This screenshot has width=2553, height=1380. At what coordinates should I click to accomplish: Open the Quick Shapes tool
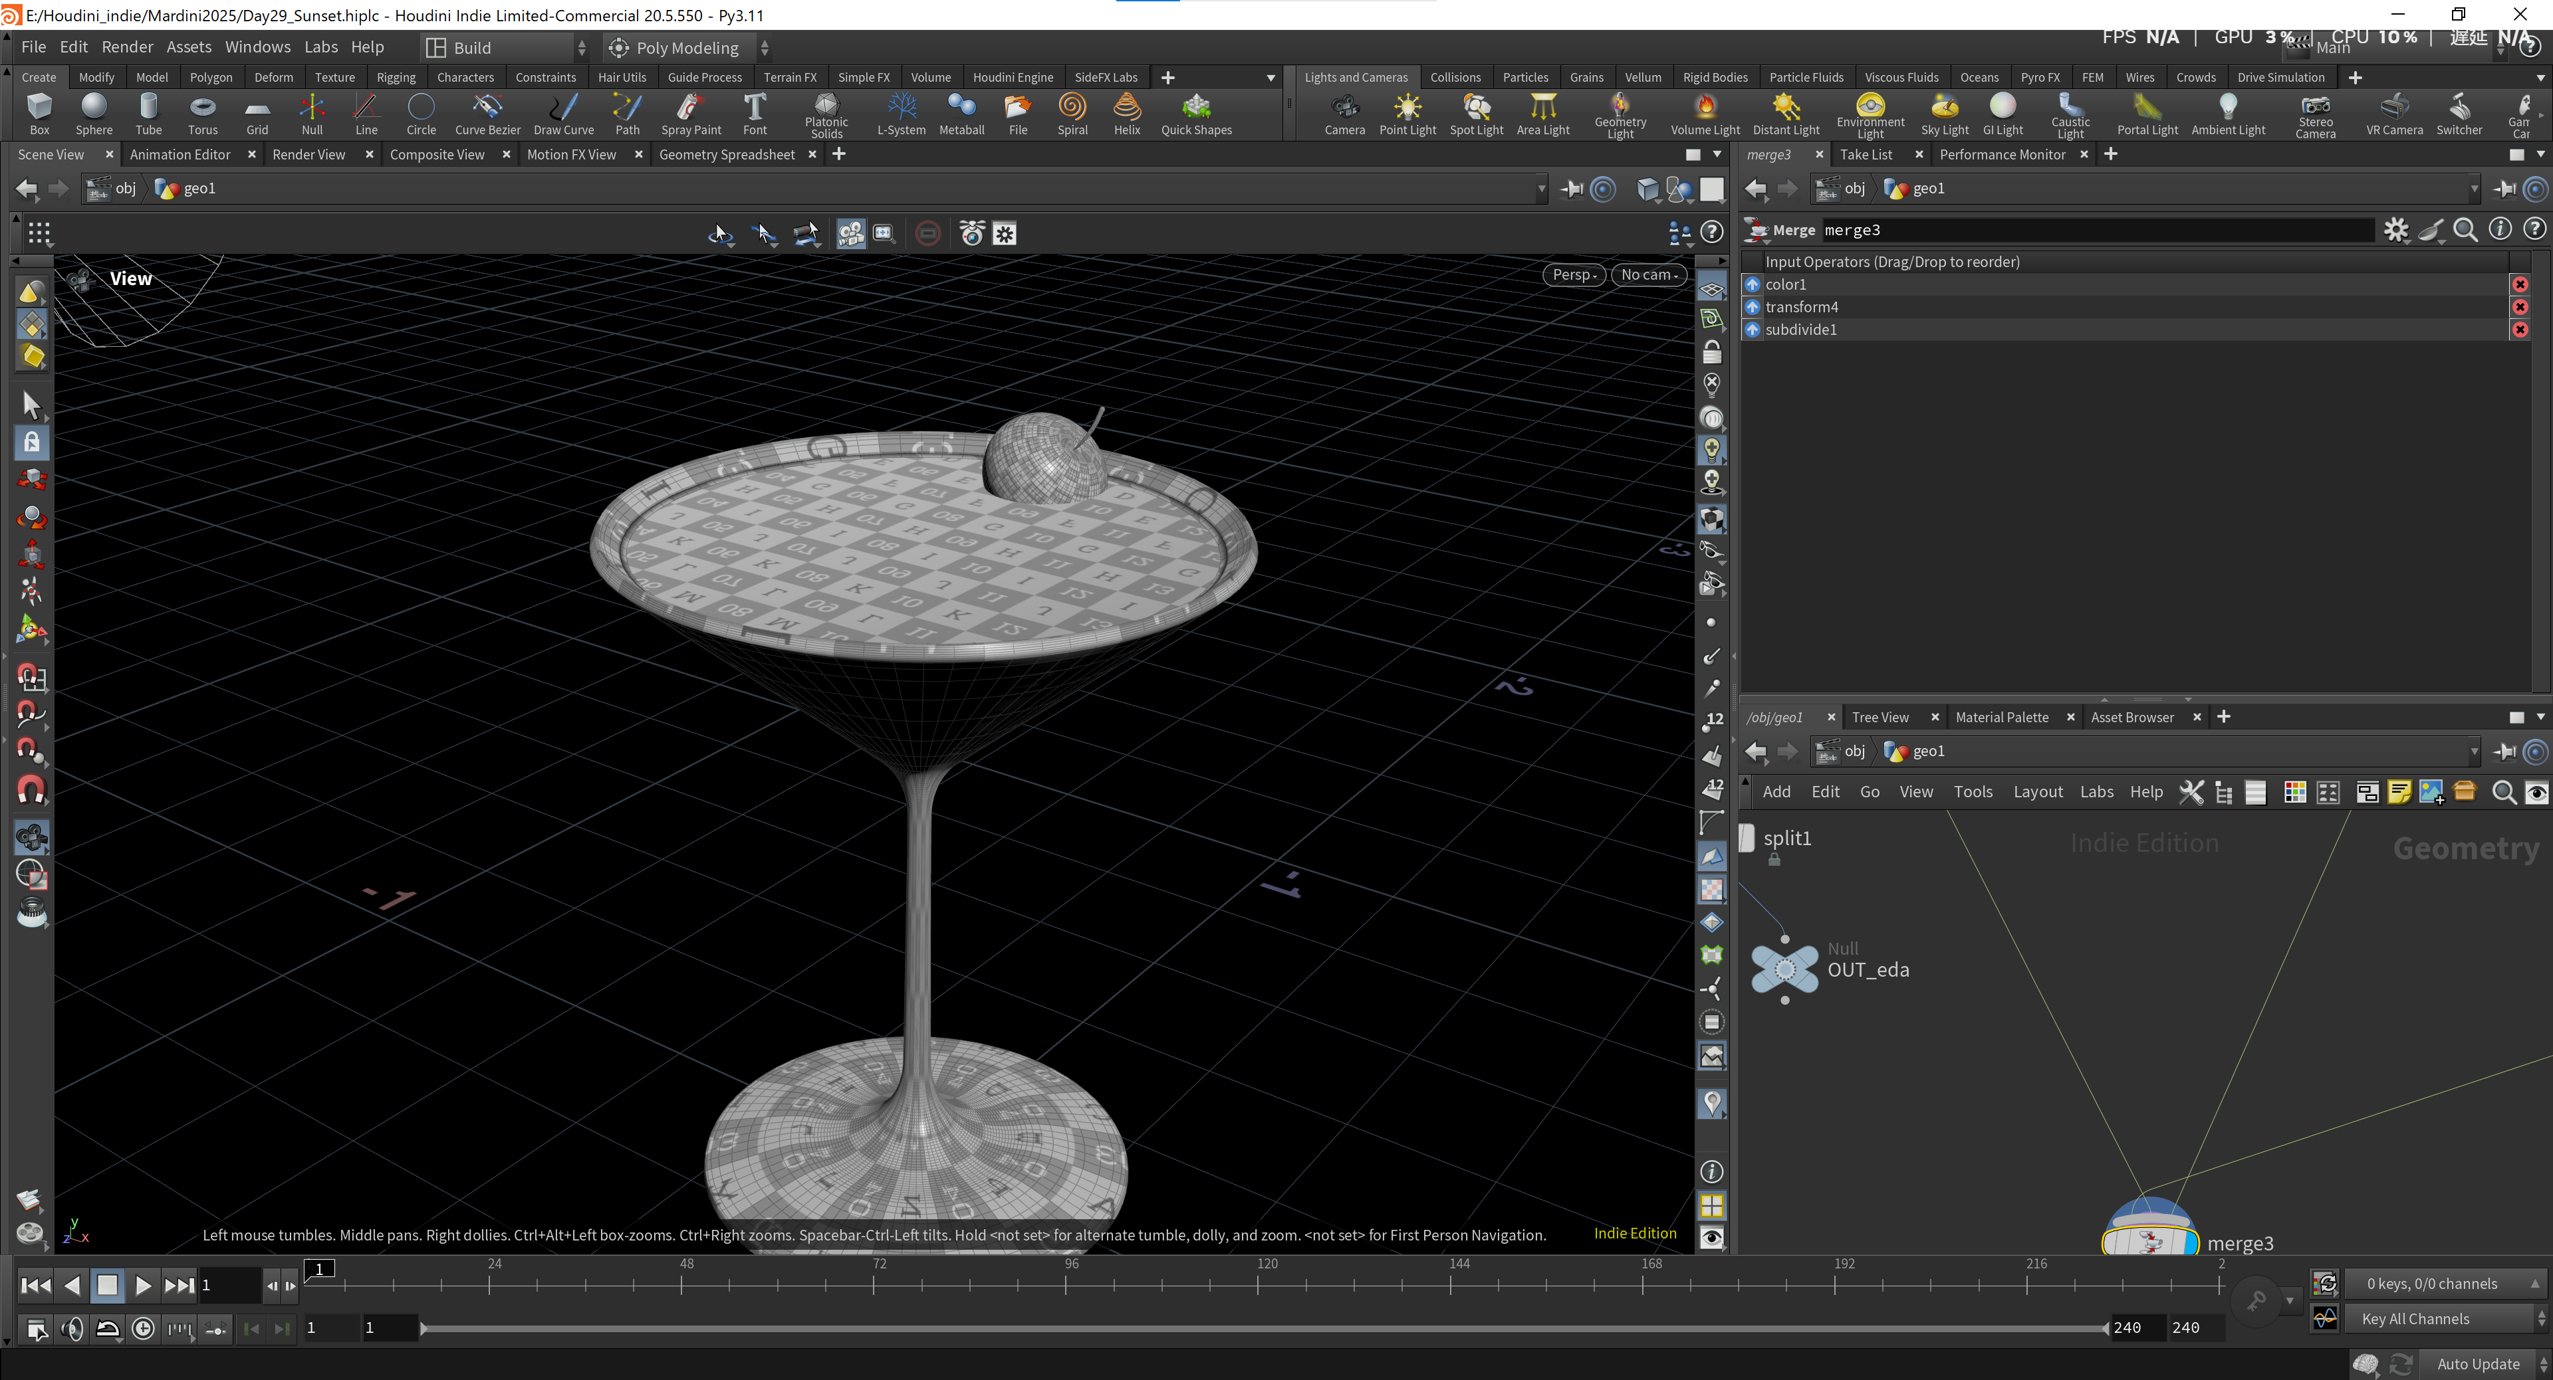[x=1196, y=113]
